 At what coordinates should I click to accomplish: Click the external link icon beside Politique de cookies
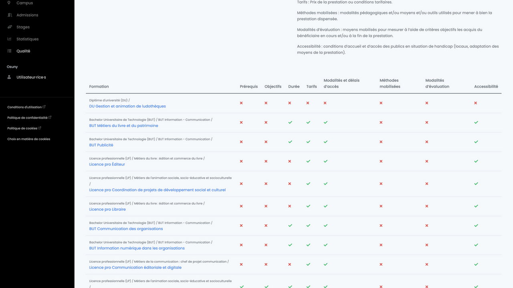coord(40,128)
